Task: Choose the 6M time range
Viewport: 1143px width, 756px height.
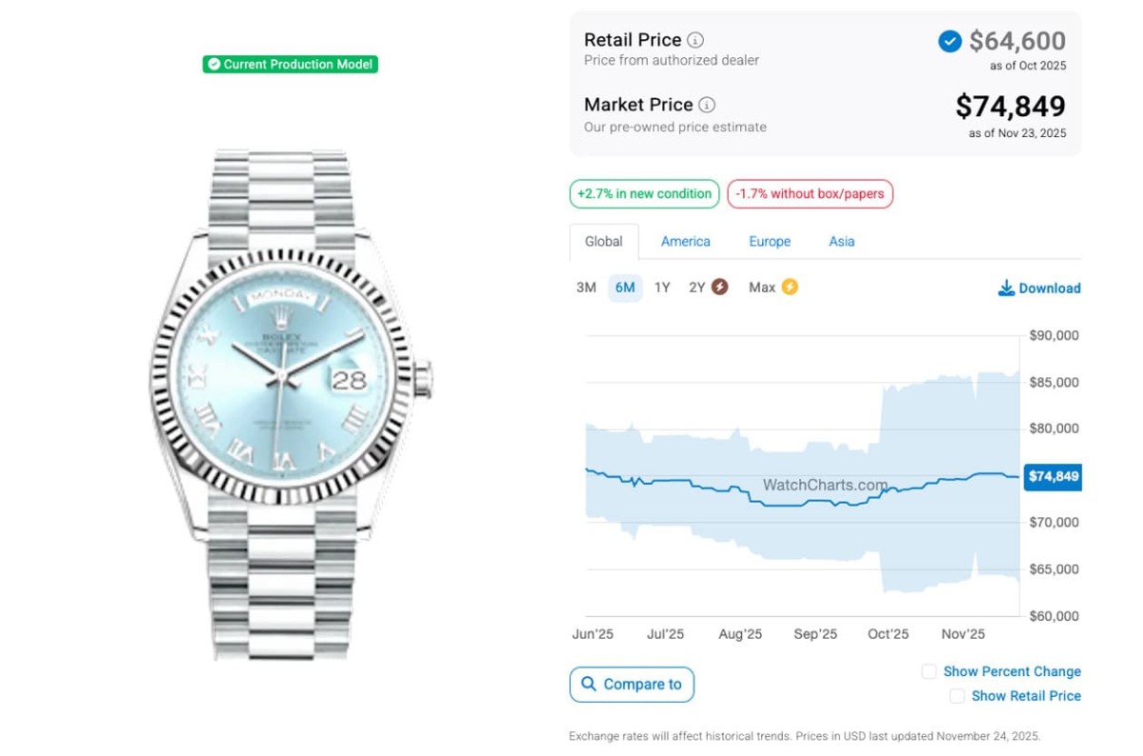Action: (x=625, y=288)
